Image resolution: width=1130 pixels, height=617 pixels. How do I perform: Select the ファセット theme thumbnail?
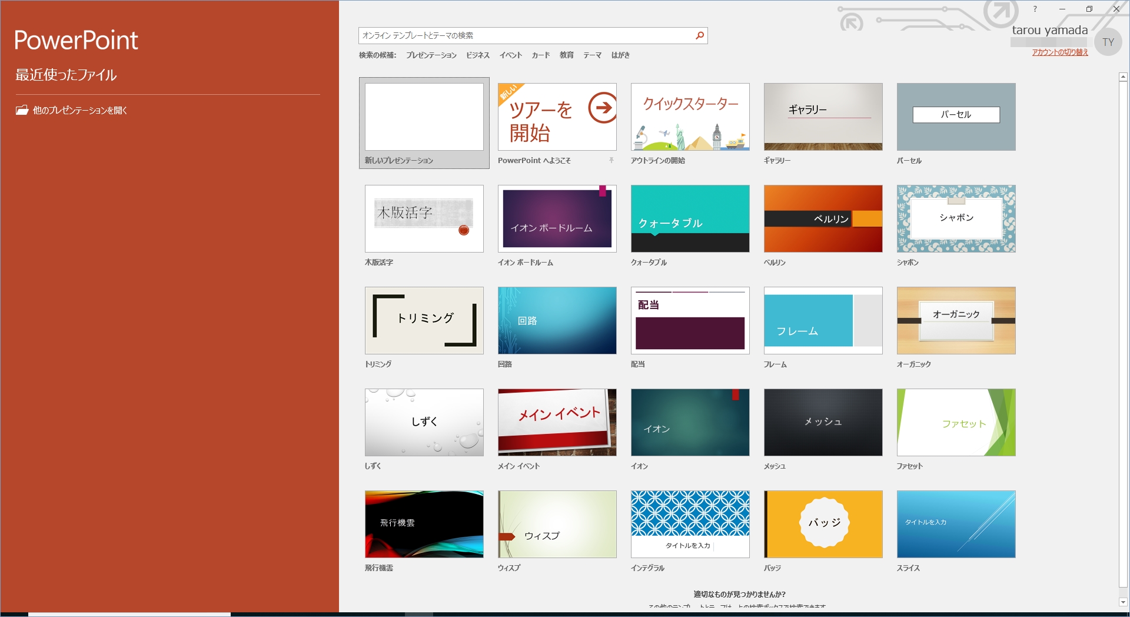956,422
